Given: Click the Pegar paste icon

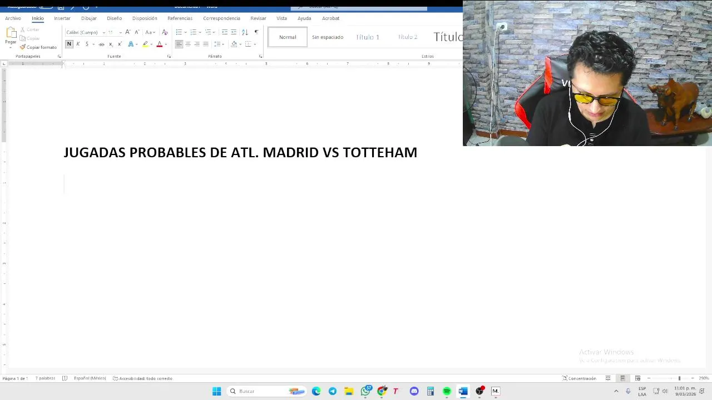Looking at the screenshot, I should pyautogui.click(x=11, y=33).
